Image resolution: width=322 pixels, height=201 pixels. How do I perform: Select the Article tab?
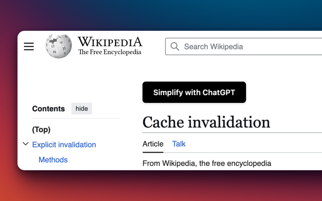click(153, 144)
